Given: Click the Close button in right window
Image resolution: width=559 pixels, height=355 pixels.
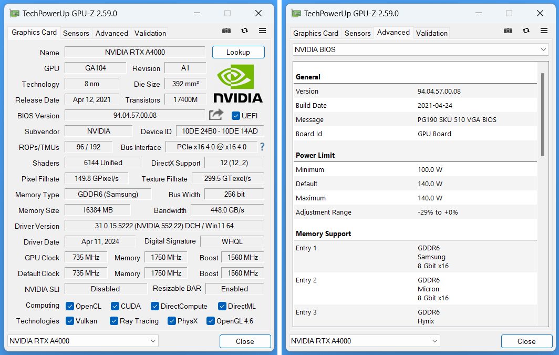Looking at the screenshot, I should (527, 341).
